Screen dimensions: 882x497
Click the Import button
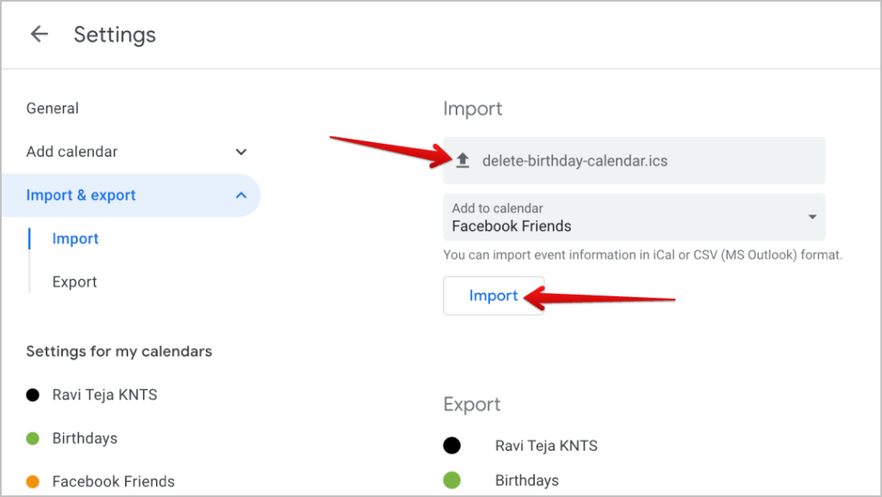(x=494, y=295)
